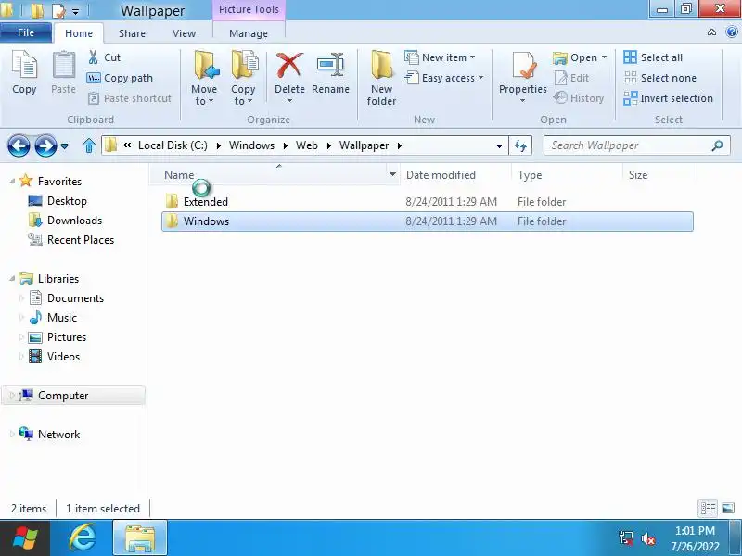Click the search magnifier icon
Viewport: 742px width, 556px height.
717,145
